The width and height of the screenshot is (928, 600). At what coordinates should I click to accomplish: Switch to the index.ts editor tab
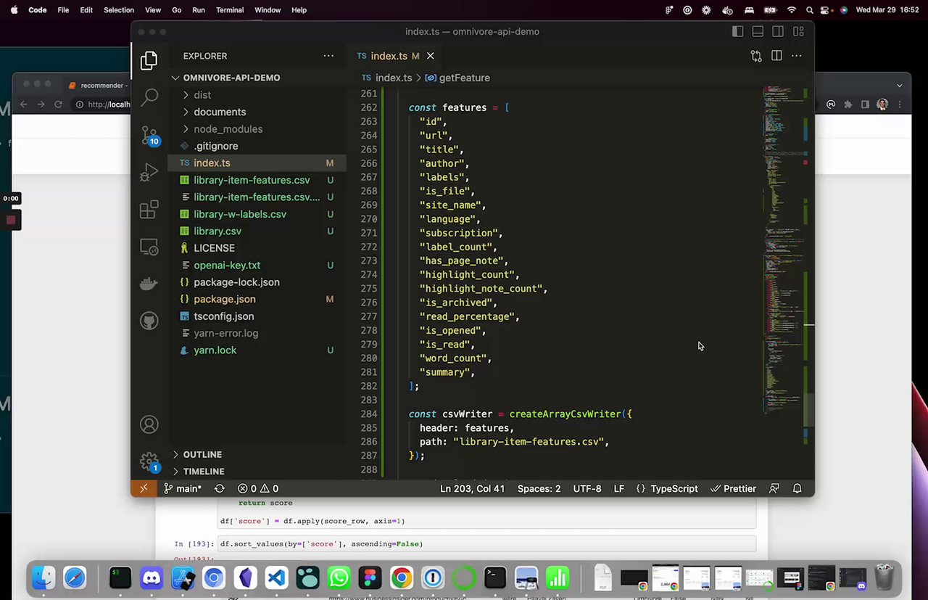pyautogui.click(x=389, y=56)
